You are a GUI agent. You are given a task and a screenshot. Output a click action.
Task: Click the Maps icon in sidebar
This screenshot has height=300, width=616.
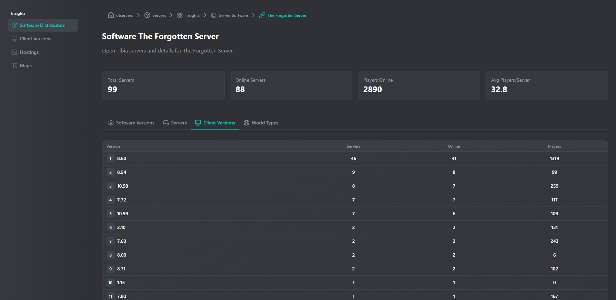tap(14, 66)
